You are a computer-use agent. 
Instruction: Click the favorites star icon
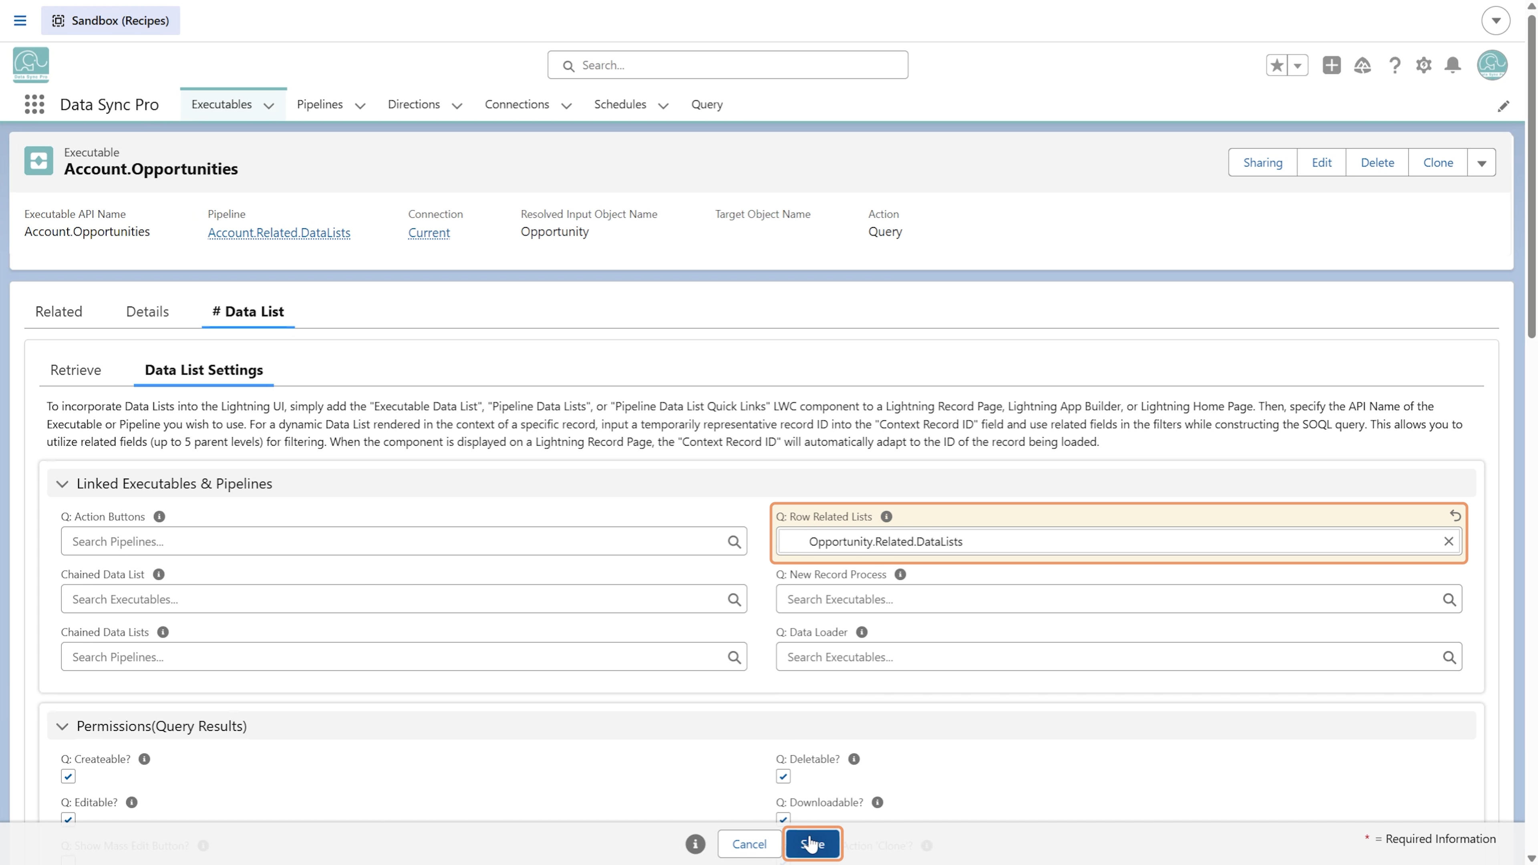[x=1276, y=65]
